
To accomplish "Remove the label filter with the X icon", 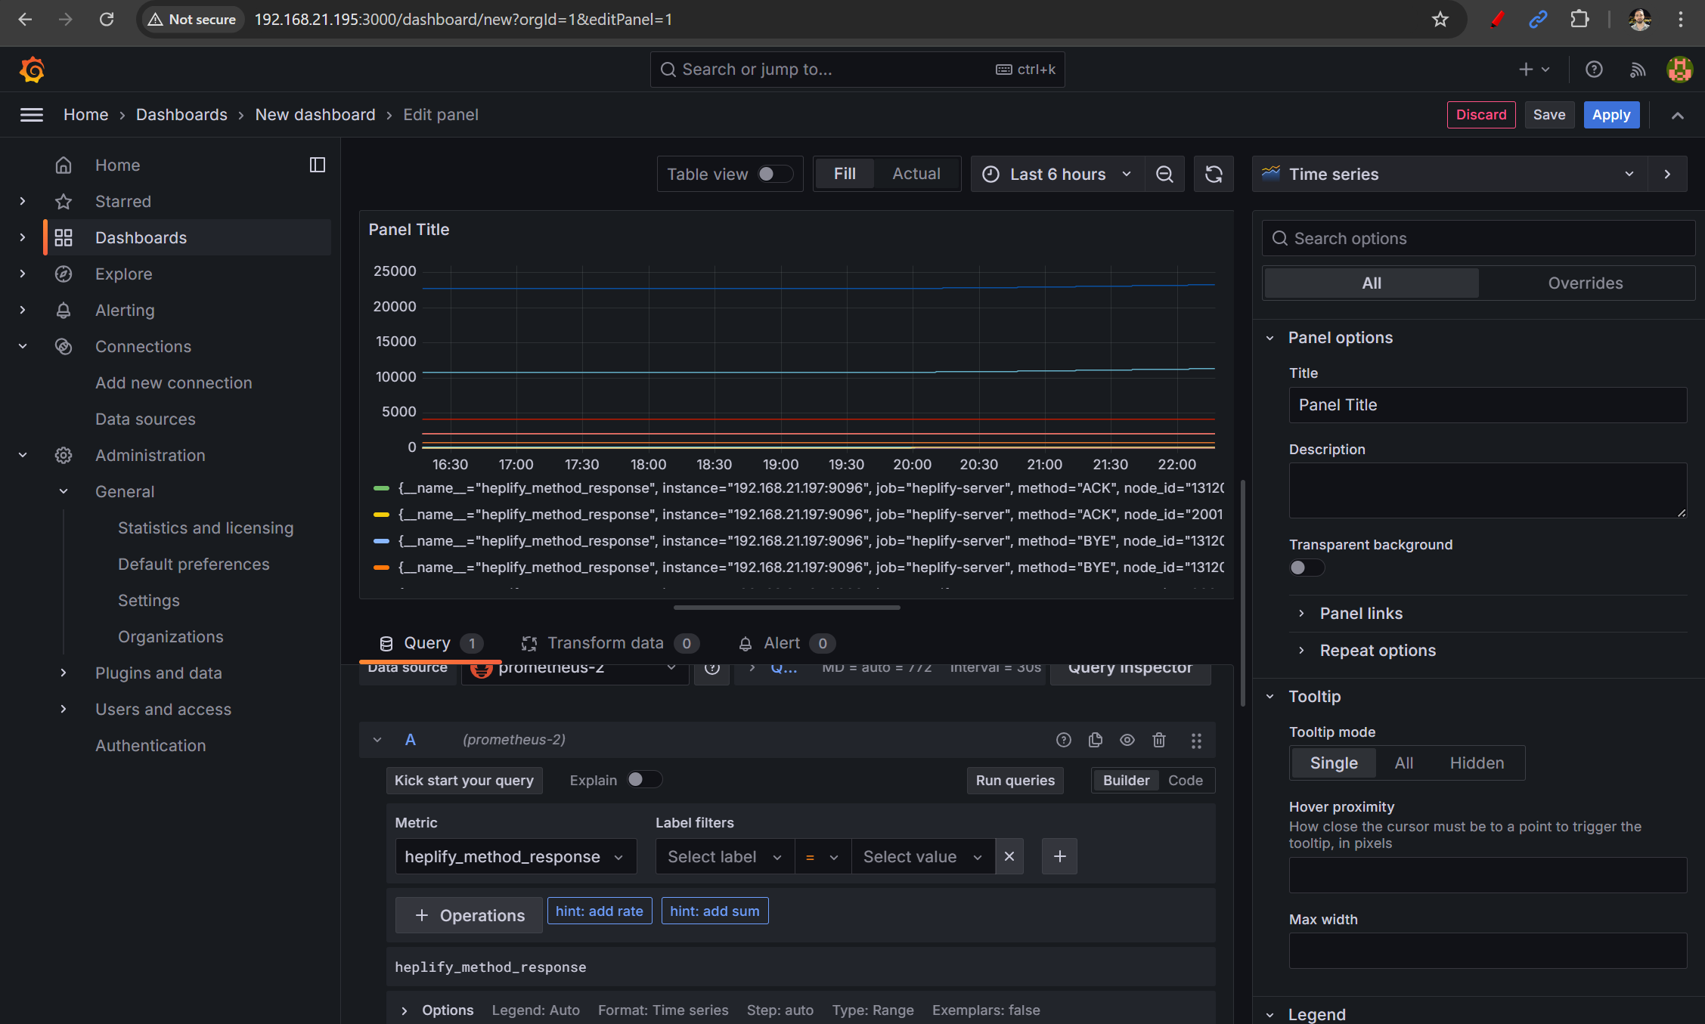I will click(1009, 856).
